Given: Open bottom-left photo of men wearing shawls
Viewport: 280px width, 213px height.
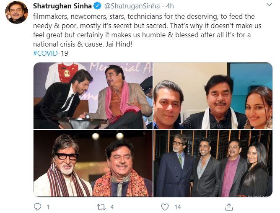Looking at the screenshot, I should (x=93, y=164).
